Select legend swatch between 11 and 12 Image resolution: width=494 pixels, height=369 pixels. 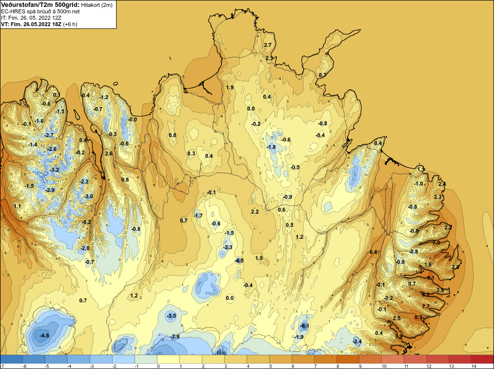(x=415, y=359)
